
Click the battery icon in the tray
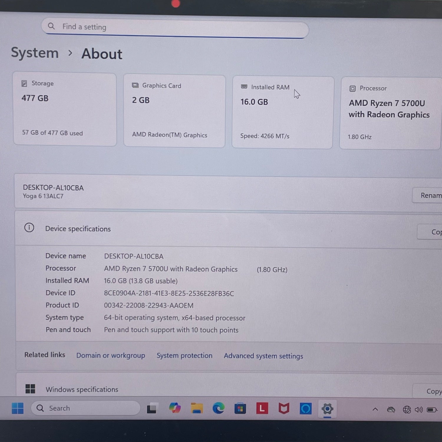[432, 410]
